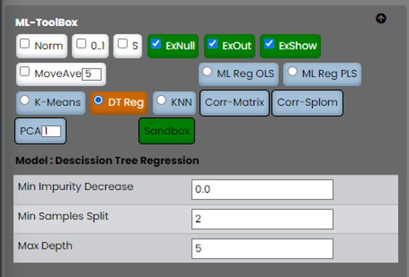
Task: Select the ML Reg OLS radio button
Action: point(207,72)
